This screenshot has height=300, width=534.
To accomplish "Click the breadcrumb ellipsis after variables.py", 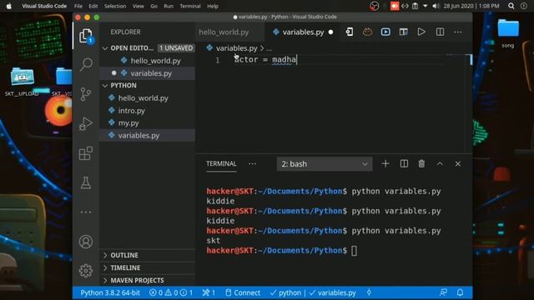I will [x=269, y=48].
